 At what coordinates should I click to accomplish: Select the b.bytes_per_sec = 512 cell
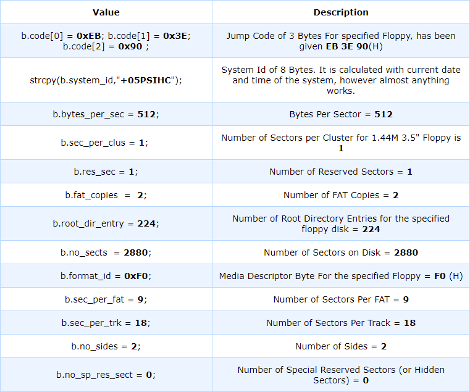tap(106, 114)
